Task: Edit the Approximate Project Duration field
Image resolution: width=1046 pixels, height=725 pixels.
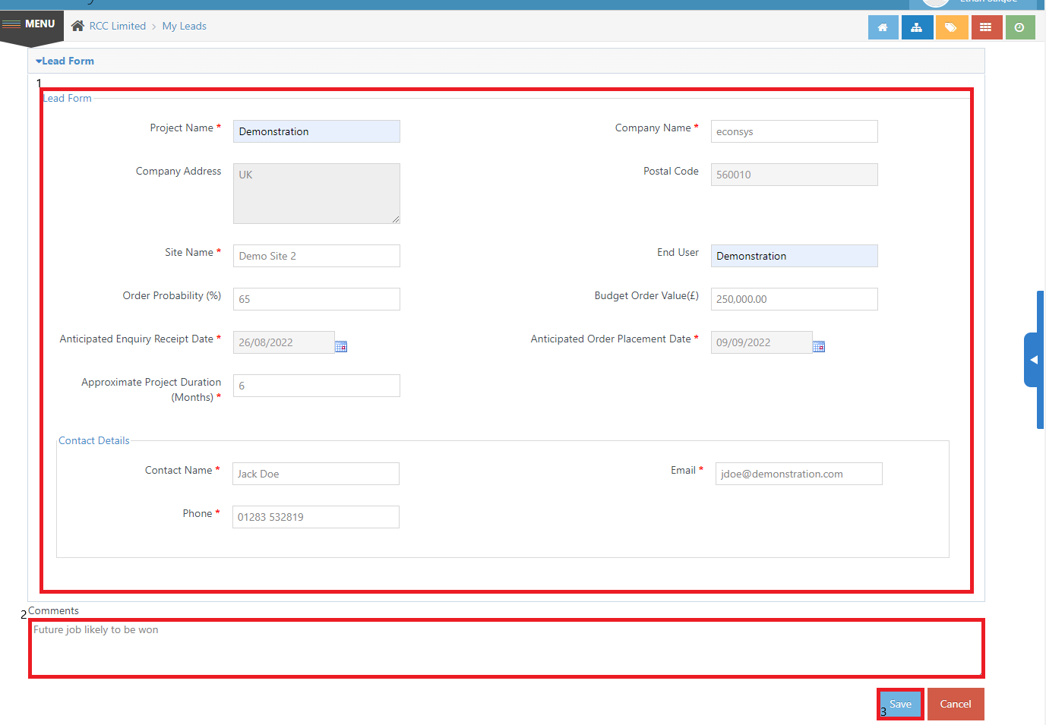Action: (316, 386)
